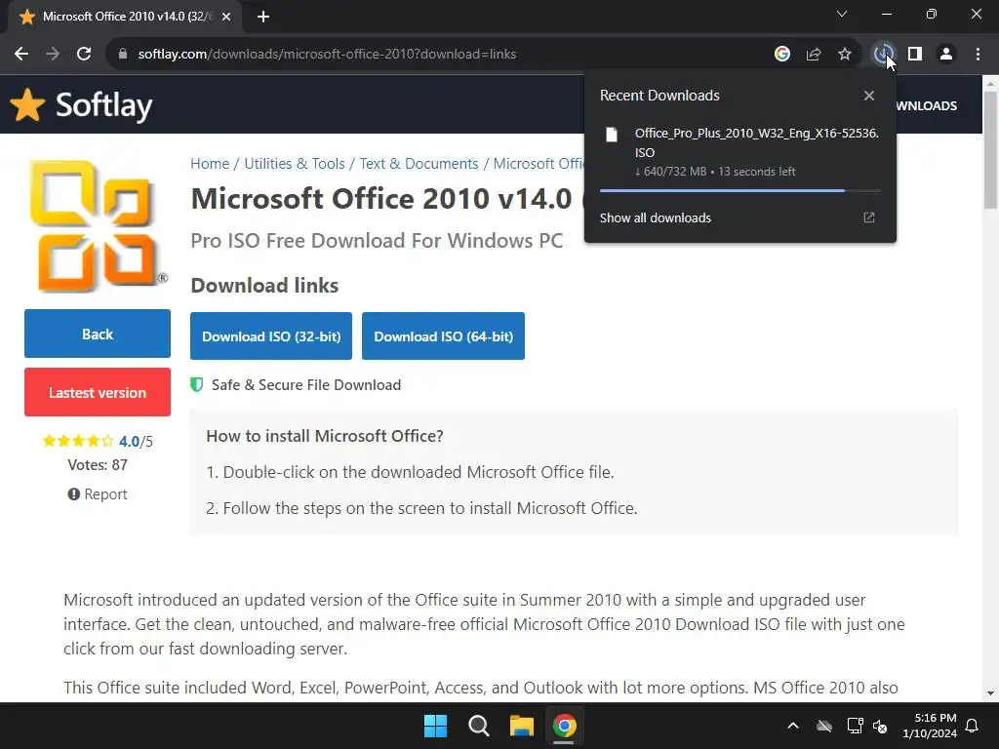Open the notification bell
999x749 pixels.
click(973, 726)
